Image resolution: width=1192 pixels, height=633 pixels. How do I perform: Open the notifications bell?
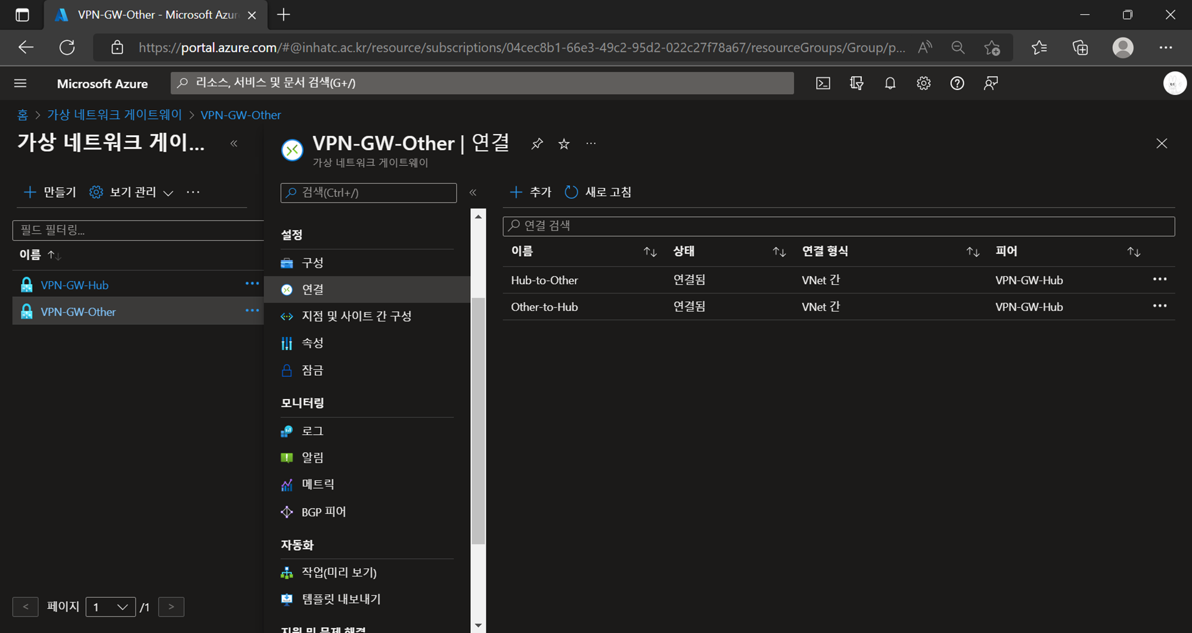tap(890, 83)
